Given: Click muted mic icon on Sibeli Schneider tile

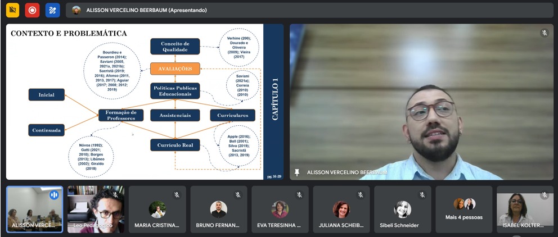Looking at the screenshot, I should 422,195.
